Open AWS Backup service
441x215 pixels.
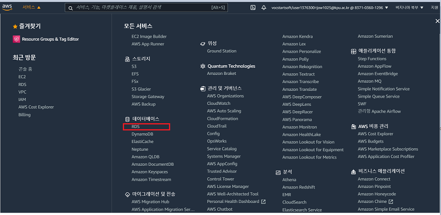pyautogui.click(x=143, y=104)
